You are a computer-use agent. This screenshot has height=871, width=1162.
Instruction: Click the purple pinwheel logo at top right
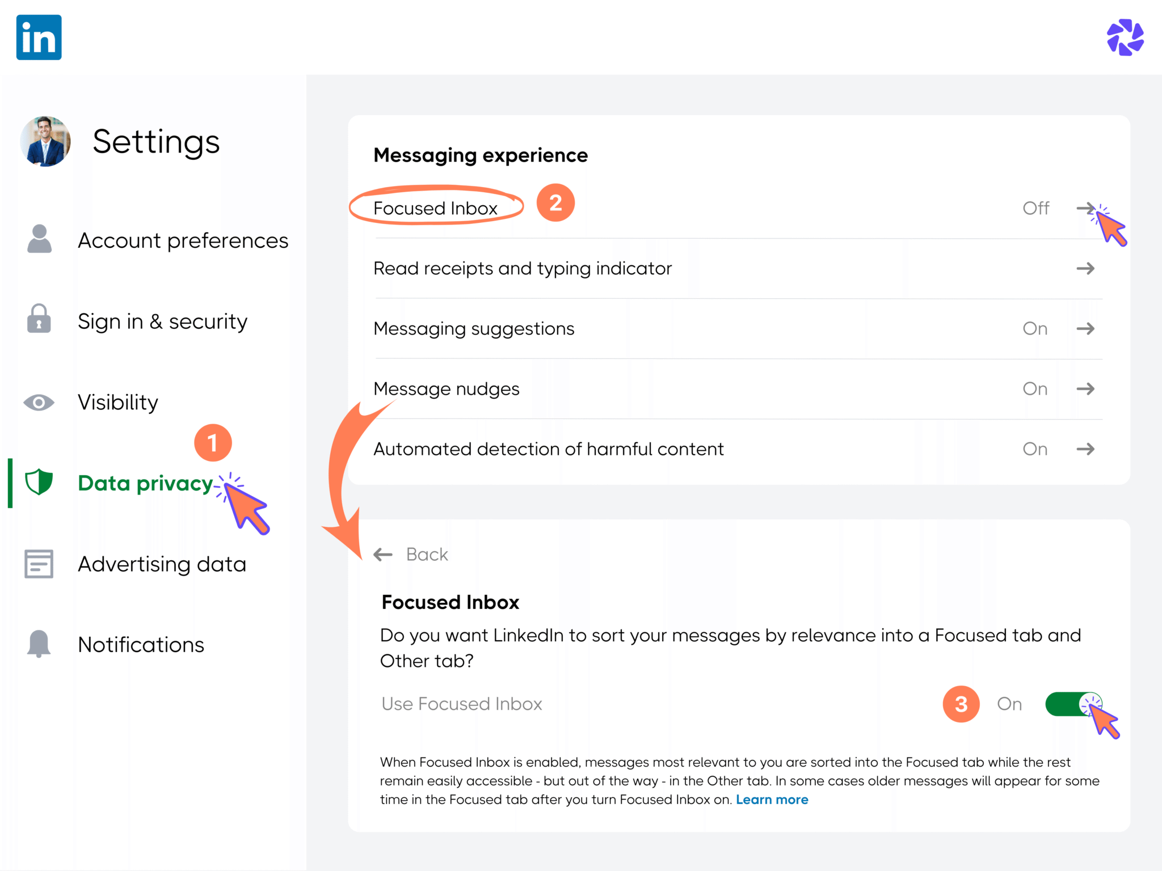tap(1125, 37)
